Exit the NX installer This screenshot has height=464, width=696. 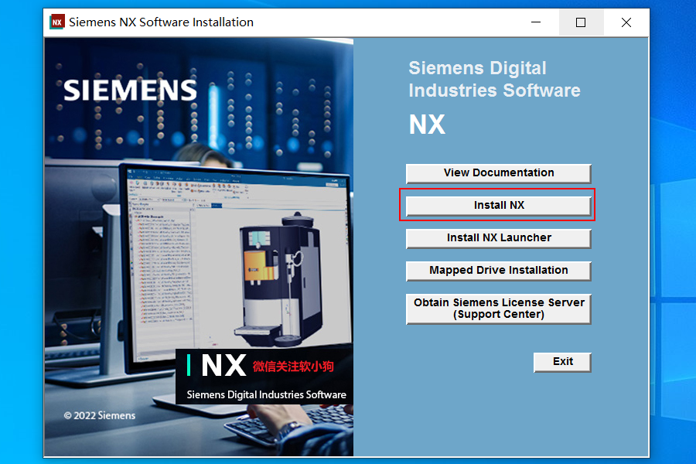(x=562, y=361)
